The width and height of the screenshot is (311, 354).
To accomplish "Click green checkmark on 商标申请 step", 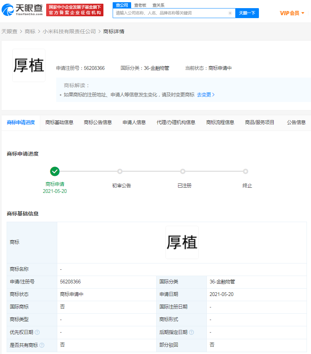I will pyautogui.click(x=55, y=171).
